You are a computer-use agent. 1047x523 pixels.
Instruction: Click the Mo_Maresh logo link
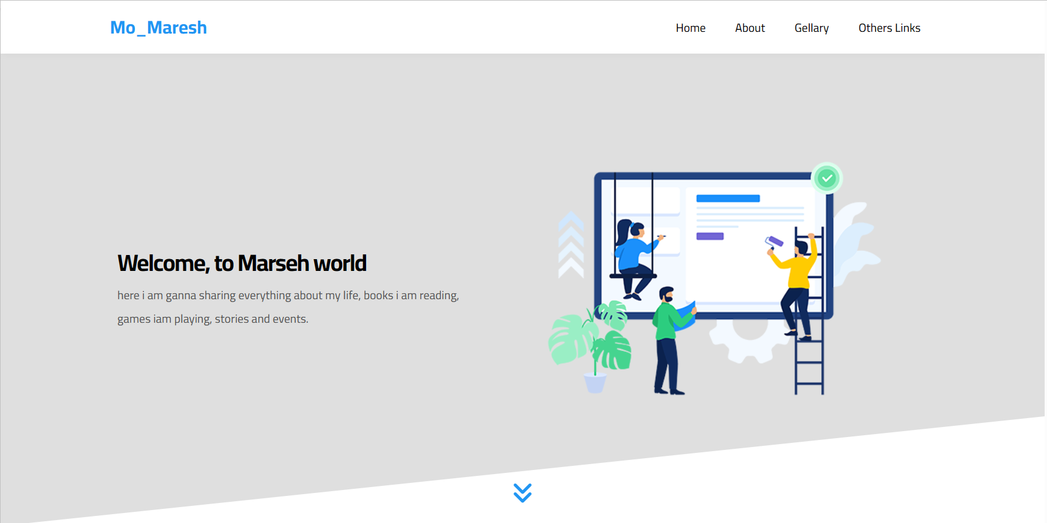coord(159,28)
